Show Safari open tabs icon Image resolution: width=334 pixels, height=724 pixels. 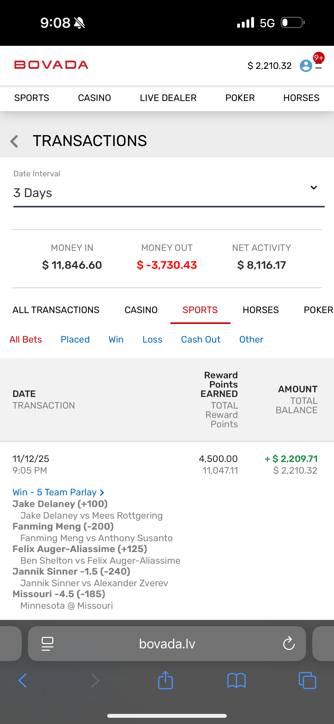pos(307,680)
